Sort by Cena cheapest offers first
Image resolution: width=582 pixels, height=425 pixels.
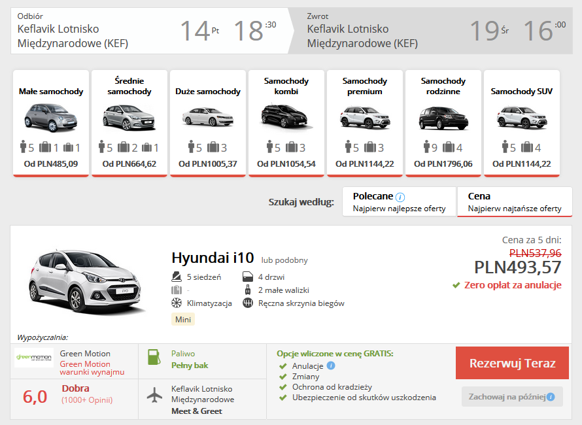click(515, 201)
